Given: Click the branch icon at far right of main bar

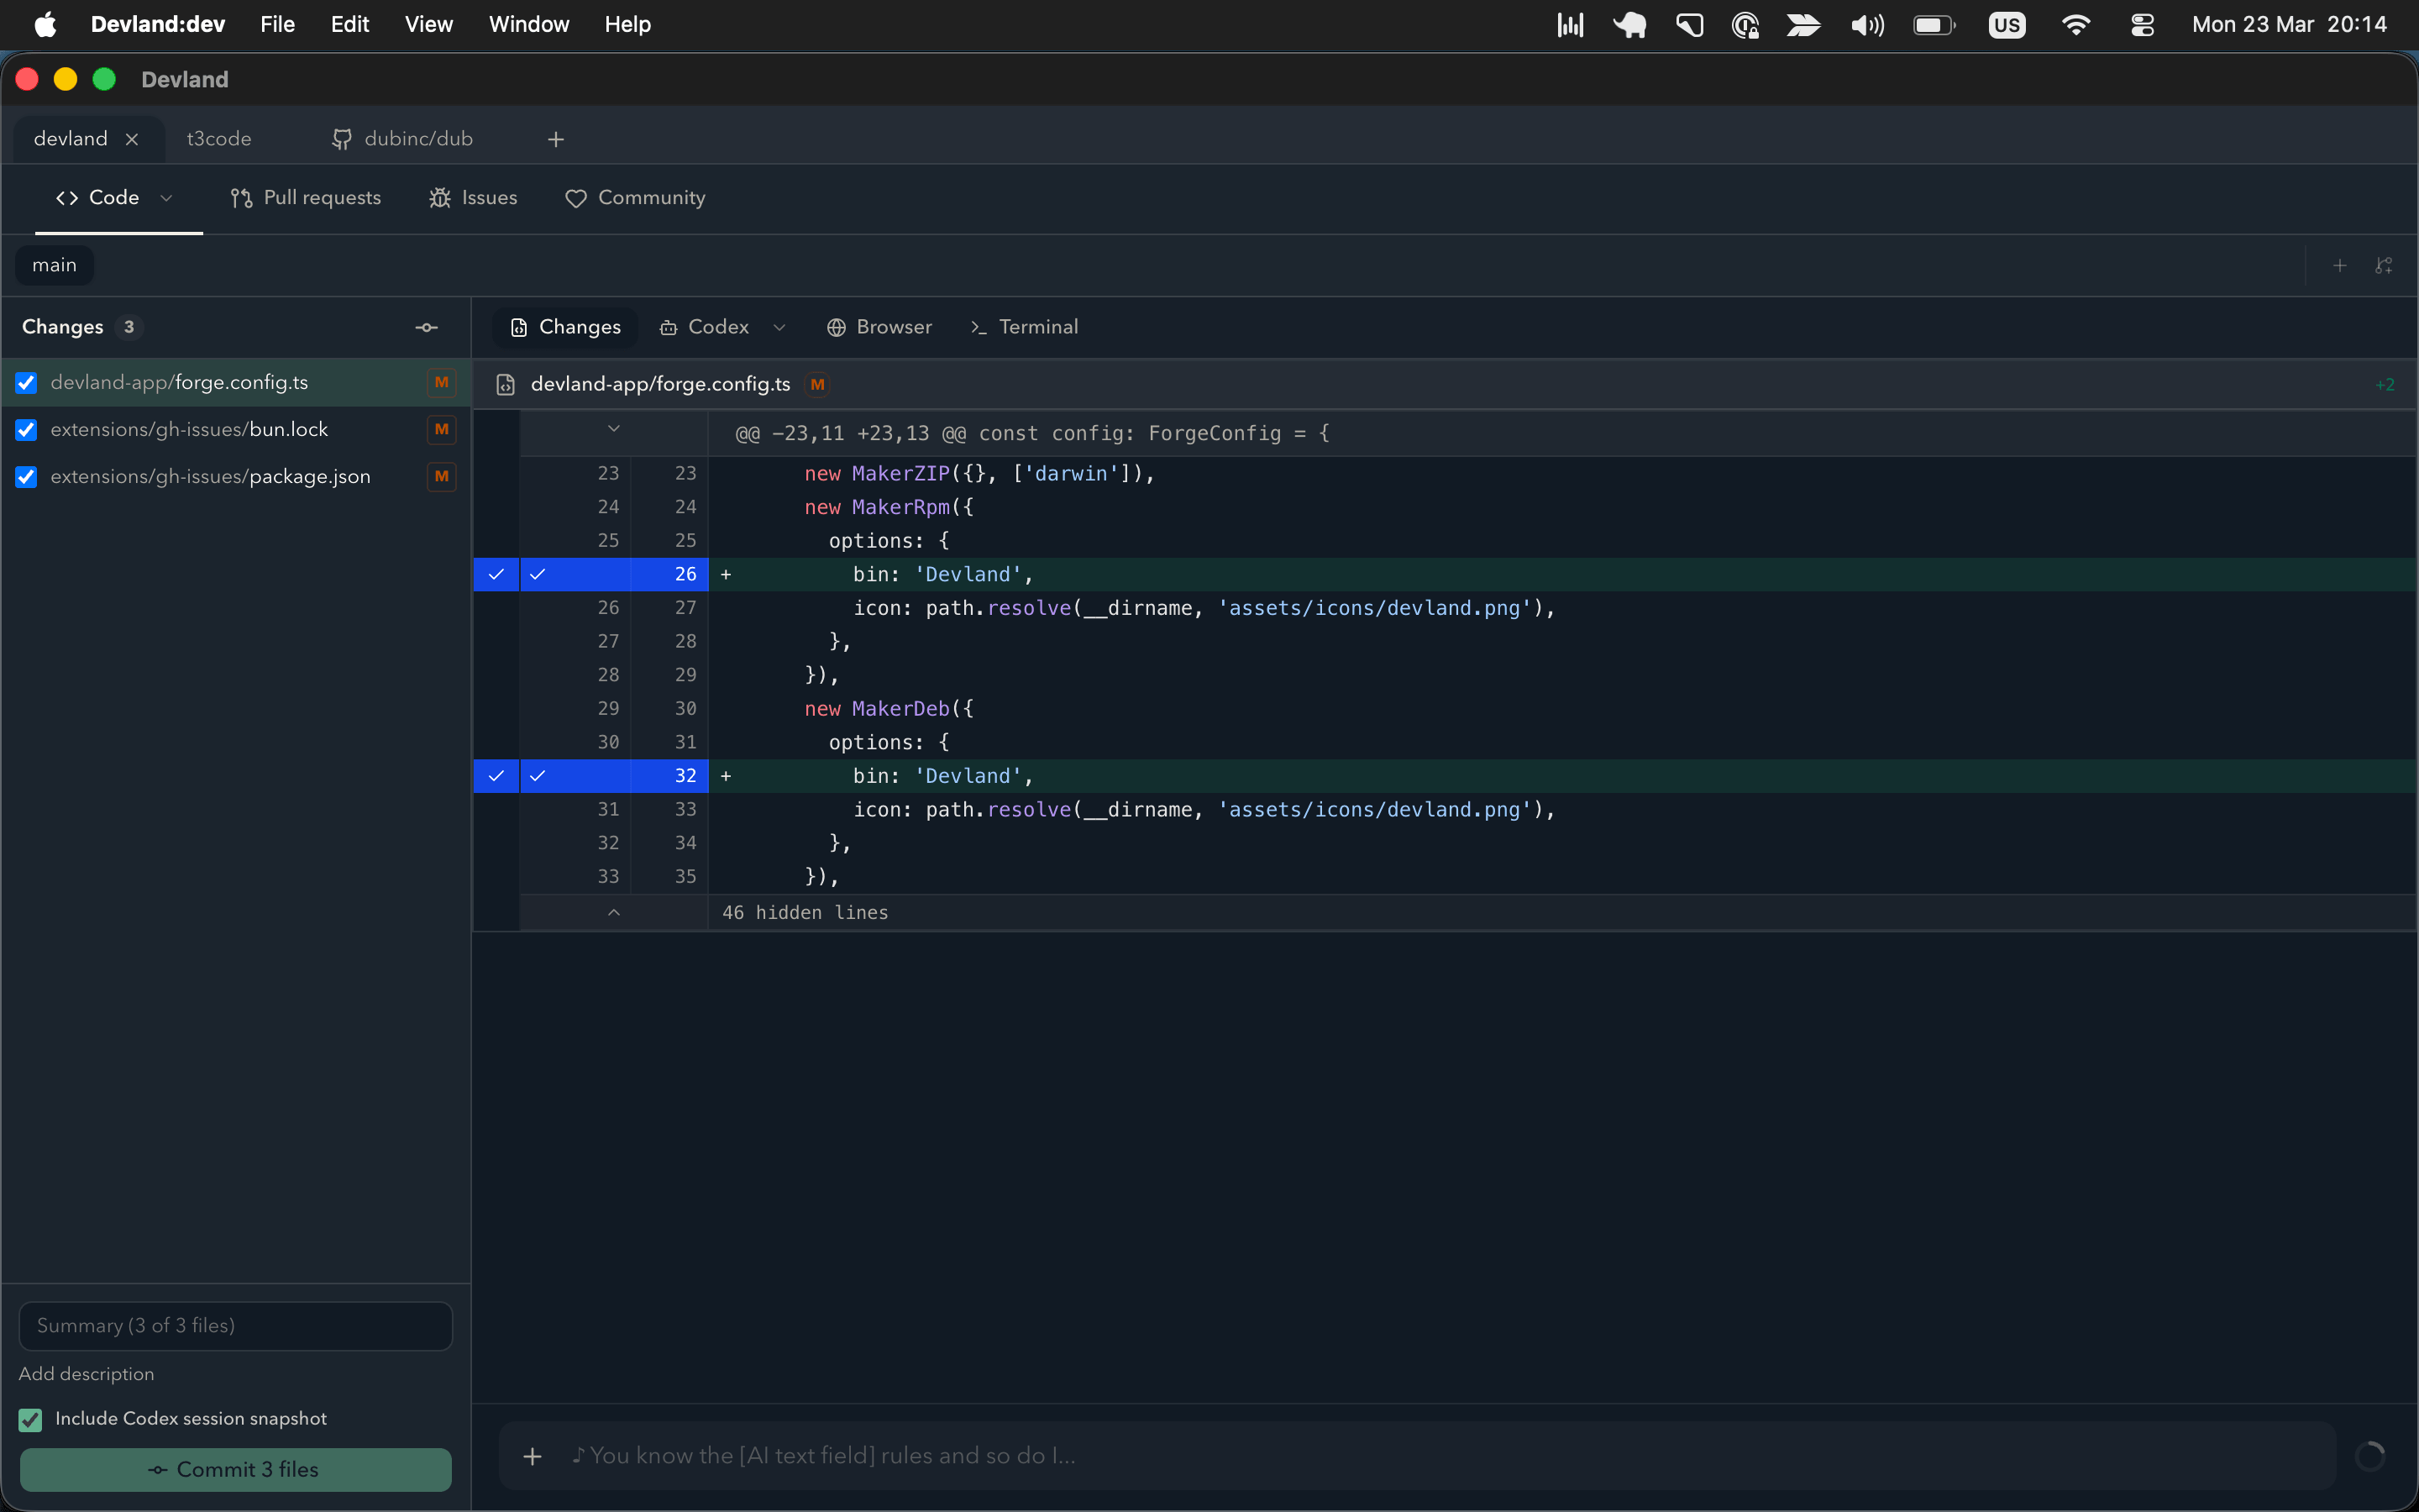Looking at the screenshot, I should click(x=2383, y=265).
